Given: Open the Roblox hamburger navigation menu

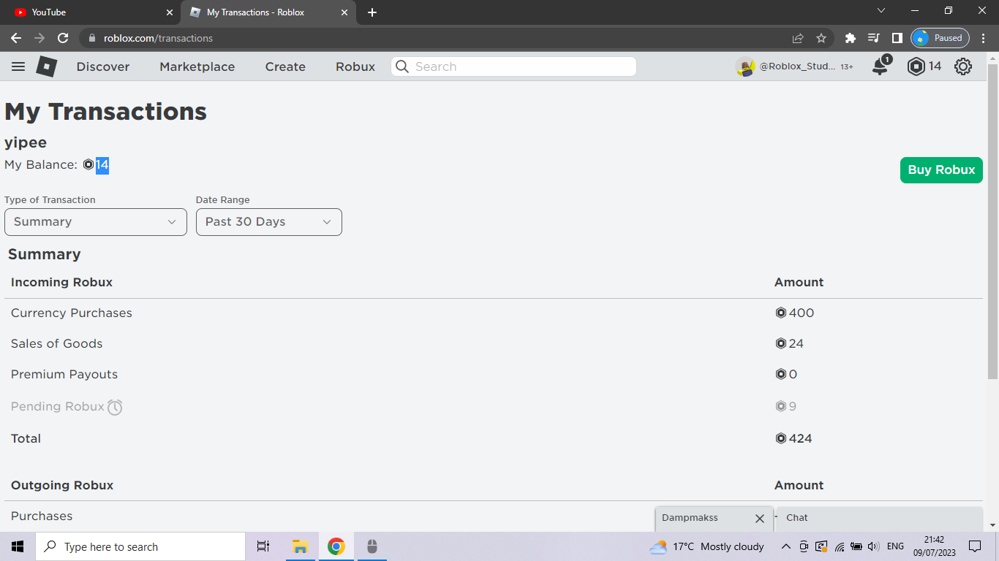Looking at the screenshot, I should (x=18, y=66).
